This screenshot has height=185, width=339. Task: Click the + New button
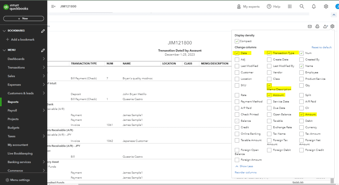point(24,19)
